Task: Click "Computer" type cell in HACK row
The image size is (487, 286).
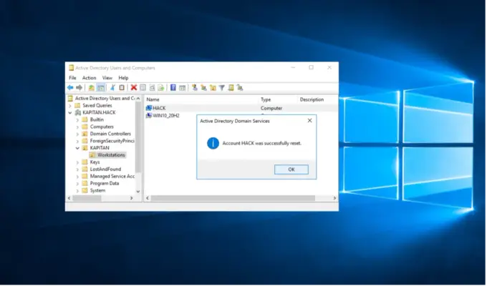Action: pos(271,108)
